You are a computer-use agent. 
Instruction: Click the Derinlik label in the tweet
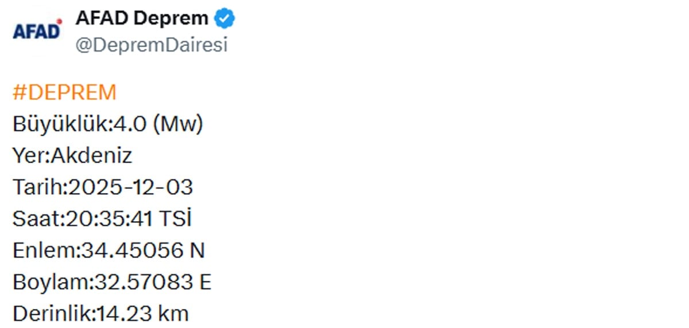tap(52, 314)
